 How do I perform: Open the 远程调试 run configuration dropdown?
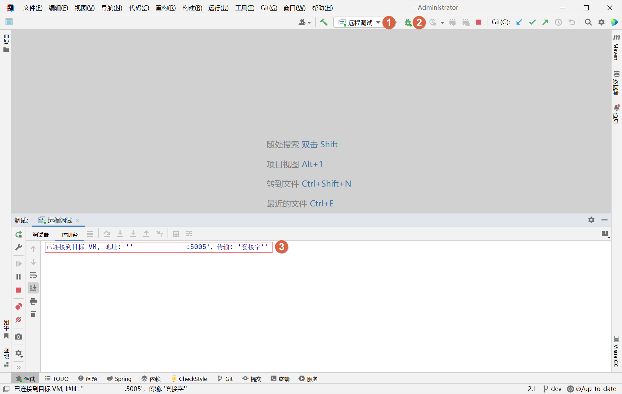[359, 23]
